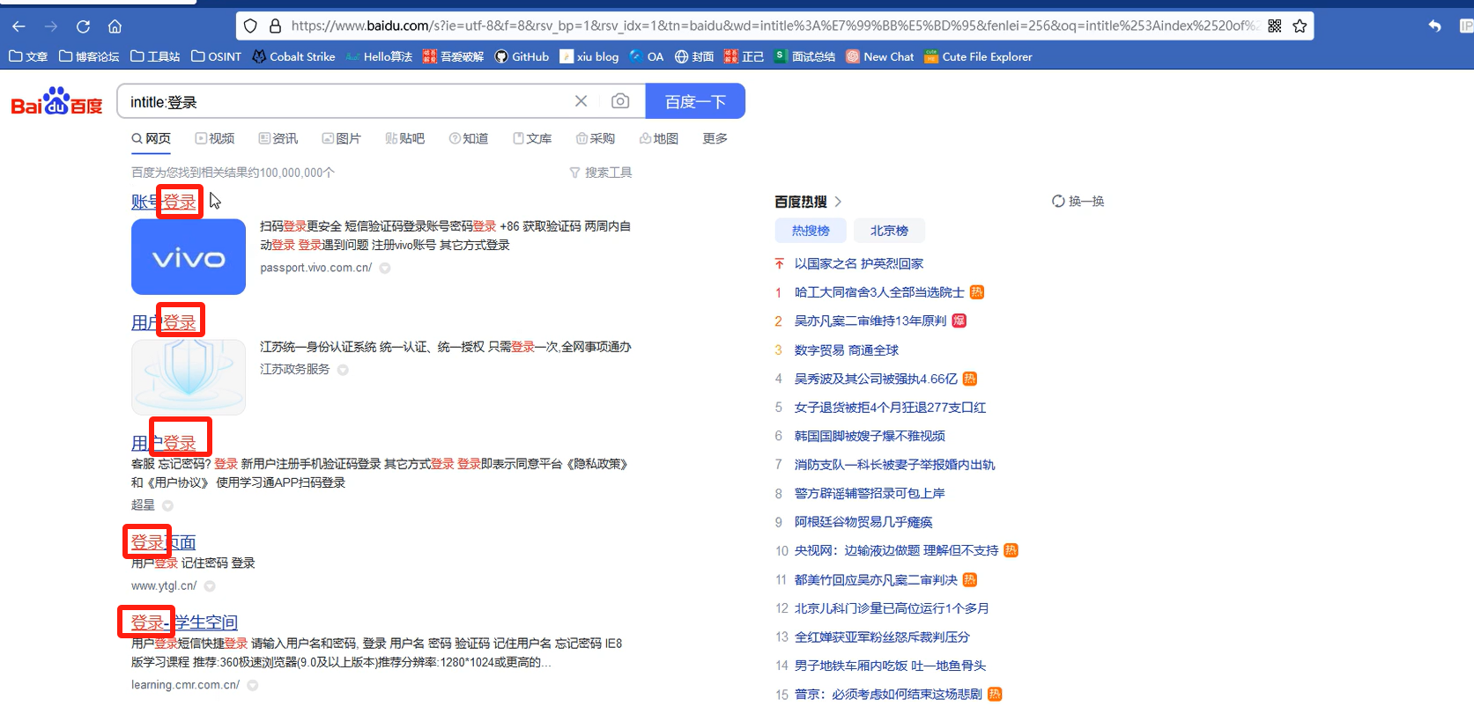Switch to the 贴吧 search tab
Screen dimensions: 1474x714
point(405,138)
